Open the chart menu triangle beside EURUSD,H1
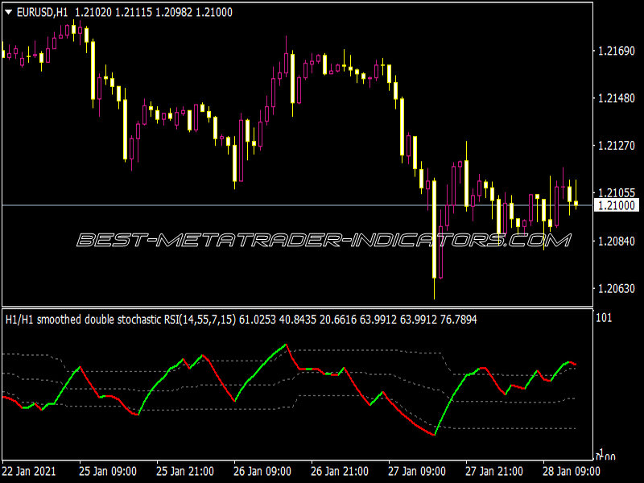Image resolution: width=644 pixels, height=483 pixels. click(8, 12)
